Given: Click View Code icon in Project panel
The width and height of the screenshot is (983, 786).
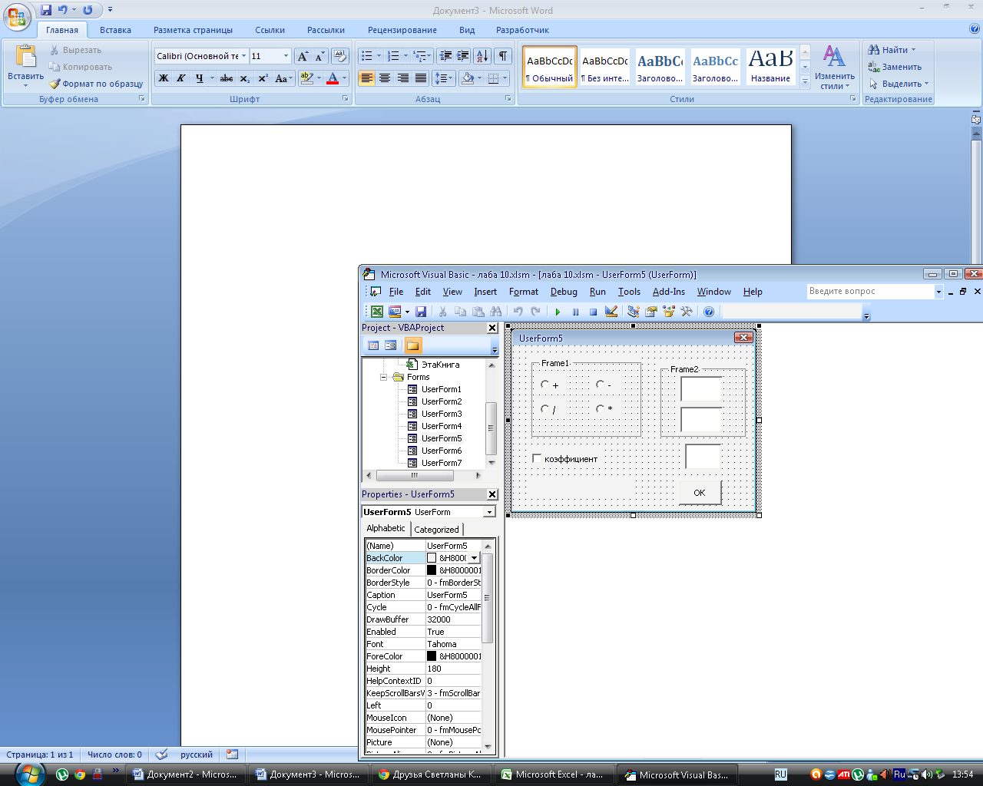Looking at the screenshot, I should click(373, 345).
